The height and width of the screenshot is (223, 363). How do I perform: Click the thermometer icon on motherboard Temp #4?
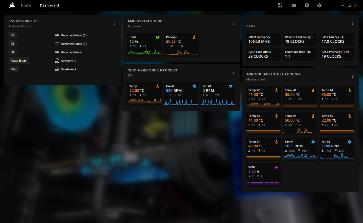pos(350,90)
